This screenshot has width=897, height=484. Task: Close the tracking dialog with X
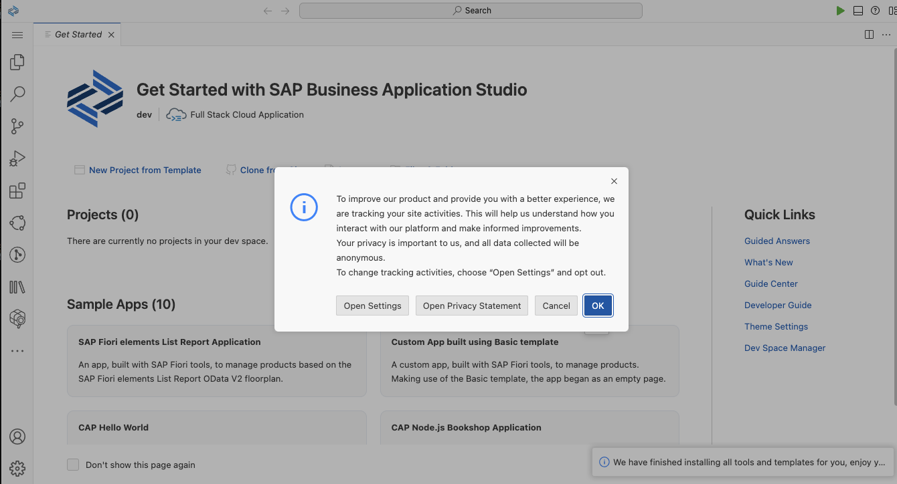tap(615, 181)
